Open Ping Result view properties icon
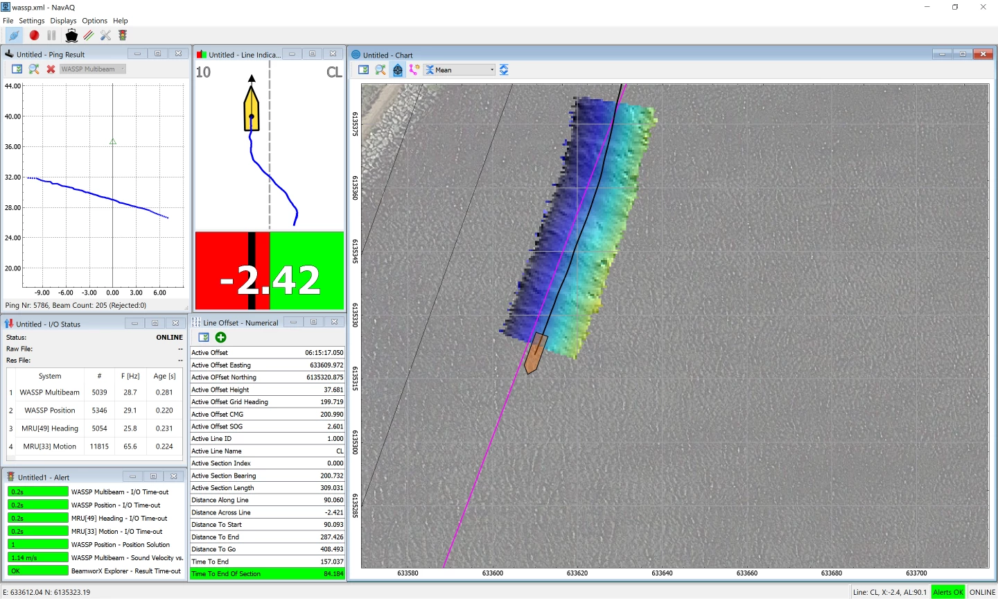The height and width of the screenshot is (599, 998). 17,69
